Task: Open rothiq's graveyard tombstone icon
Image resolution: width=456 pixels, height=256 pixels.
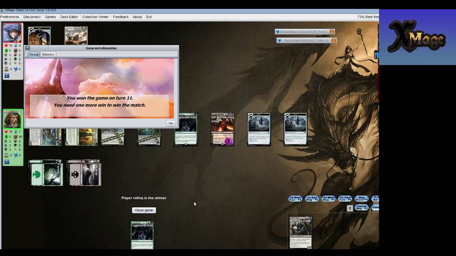Action: pos(6,155)
